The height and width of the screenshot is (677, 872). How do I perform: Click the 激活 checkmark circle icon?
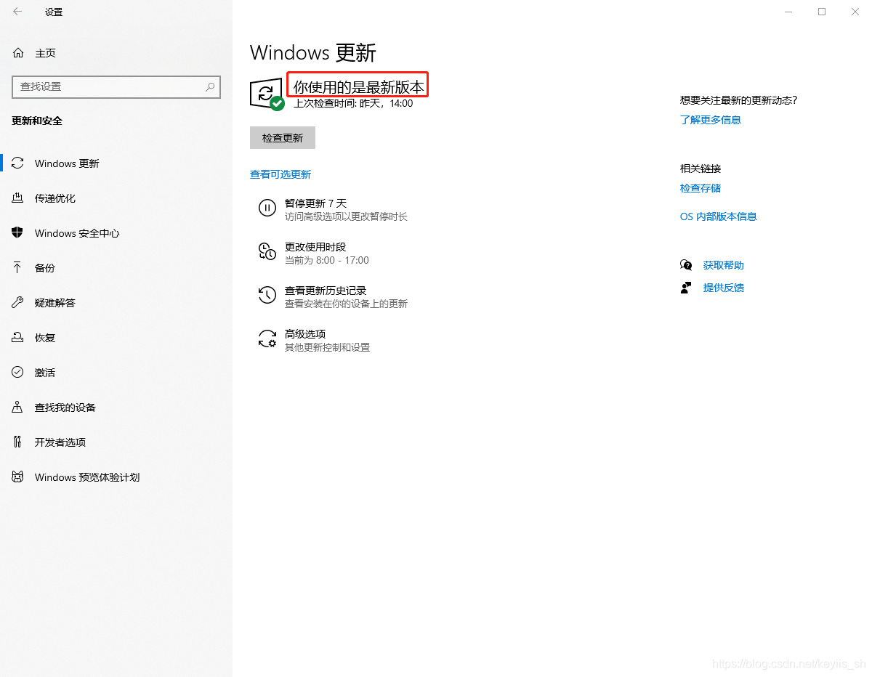coord(18,373)
